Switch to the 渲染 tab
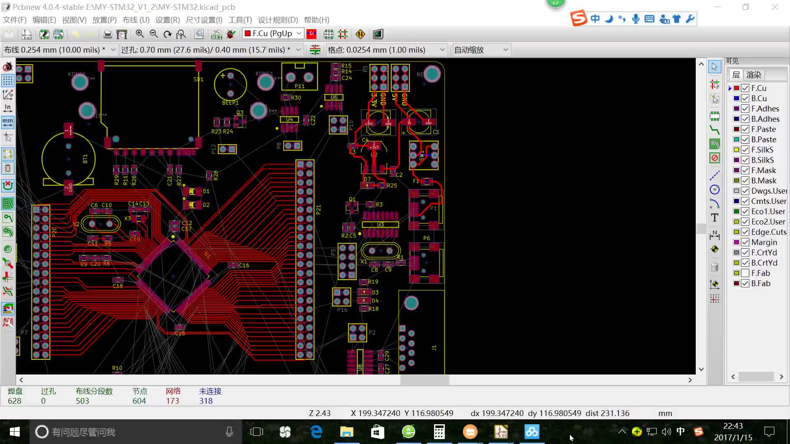790x444 pixels. [x=754, y=75]
